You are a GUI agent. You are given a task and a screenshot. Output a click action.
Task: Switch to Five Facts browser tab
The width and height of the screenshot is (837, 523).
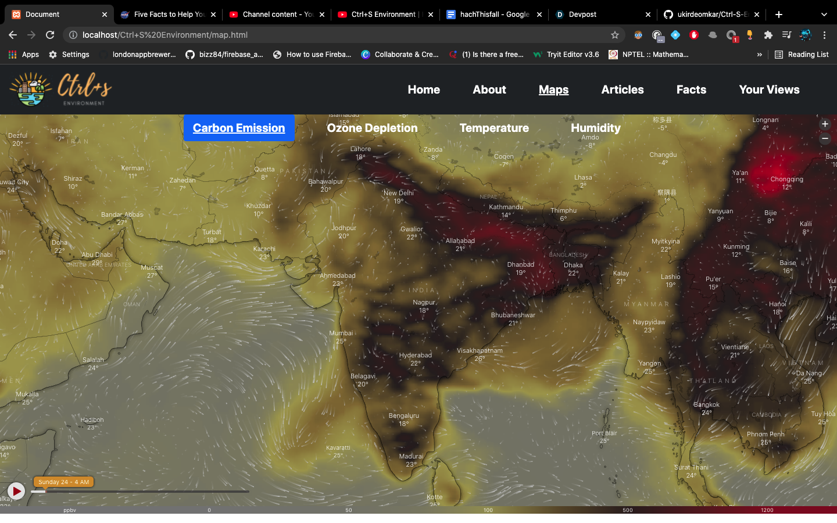coord(169,15)
